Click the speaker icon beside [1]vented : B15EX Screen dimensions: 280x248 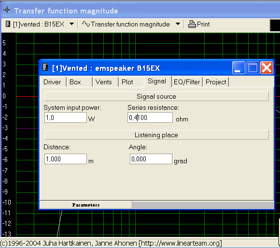pos(8,24)
